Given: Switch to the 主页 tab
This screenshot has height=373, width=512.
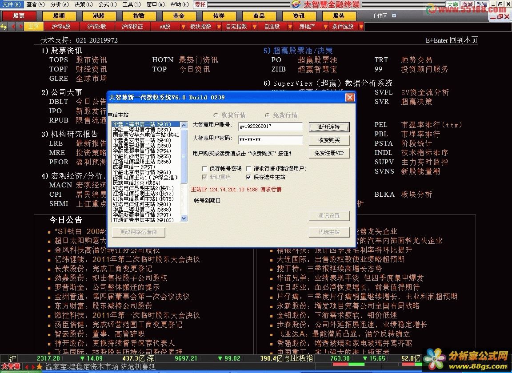Looking at the screenshot, I should [33, 27].
